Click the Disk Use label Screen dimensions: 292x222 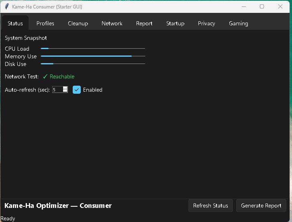click(x=15, y=64)
